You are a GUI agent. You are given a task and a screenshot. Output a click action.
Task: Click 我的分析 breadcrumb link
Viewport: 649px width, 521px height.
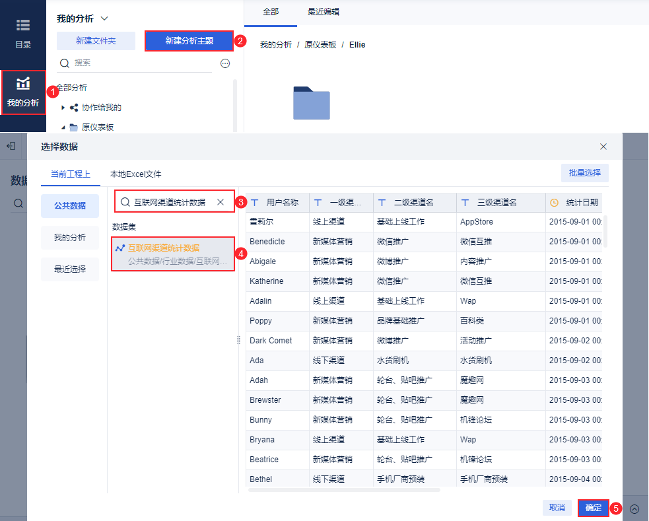(276, 45)
